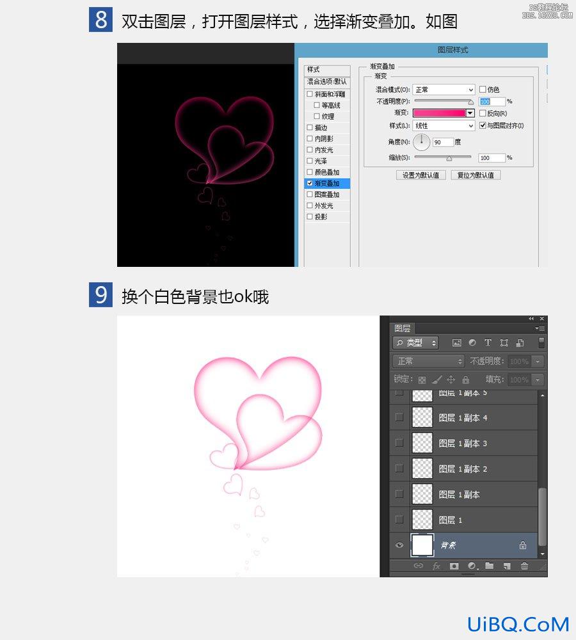
Task: Filter layers by shape icon
Action: [x=504, y=343]
